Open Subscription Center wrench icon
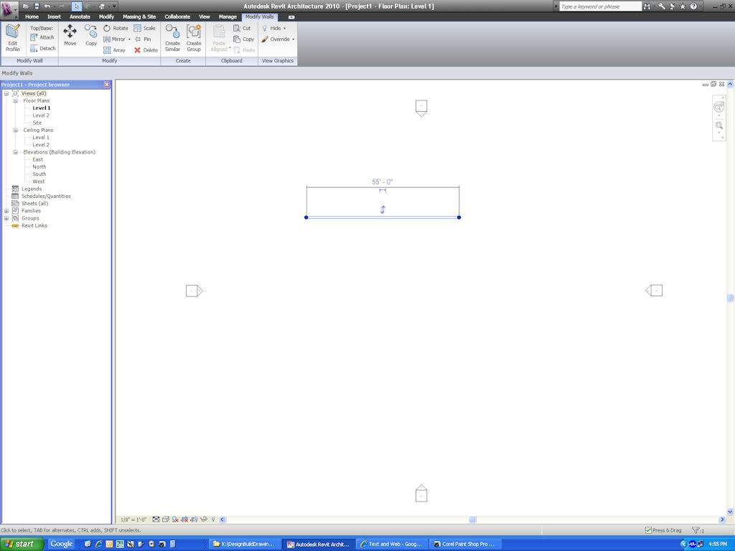 (661, 6)
